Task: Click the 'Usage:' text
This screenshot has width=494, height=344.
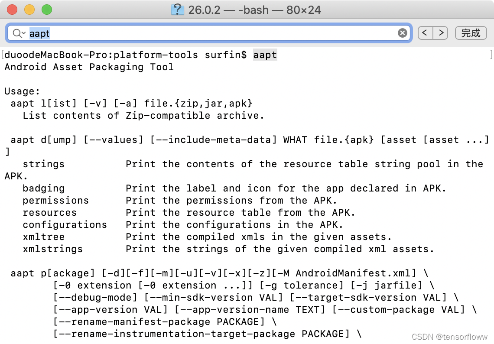Action: [x=22, y=91]
